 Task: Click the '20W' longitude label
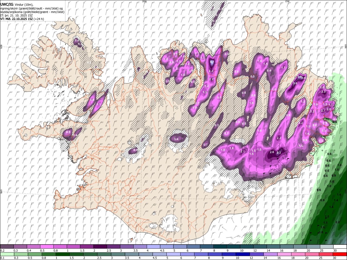(x=144, y=1)
